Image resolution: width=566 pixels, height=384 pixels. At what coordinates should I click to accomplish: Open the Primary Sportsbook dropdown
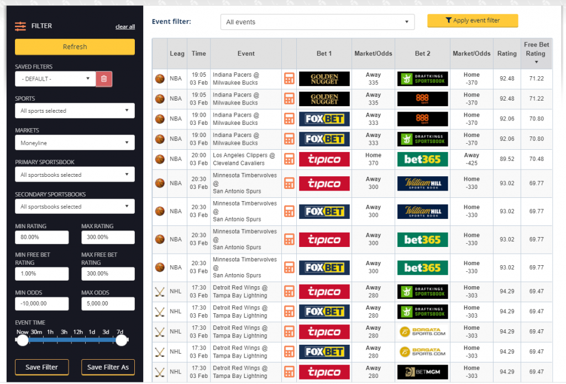(x=75, y=175)
